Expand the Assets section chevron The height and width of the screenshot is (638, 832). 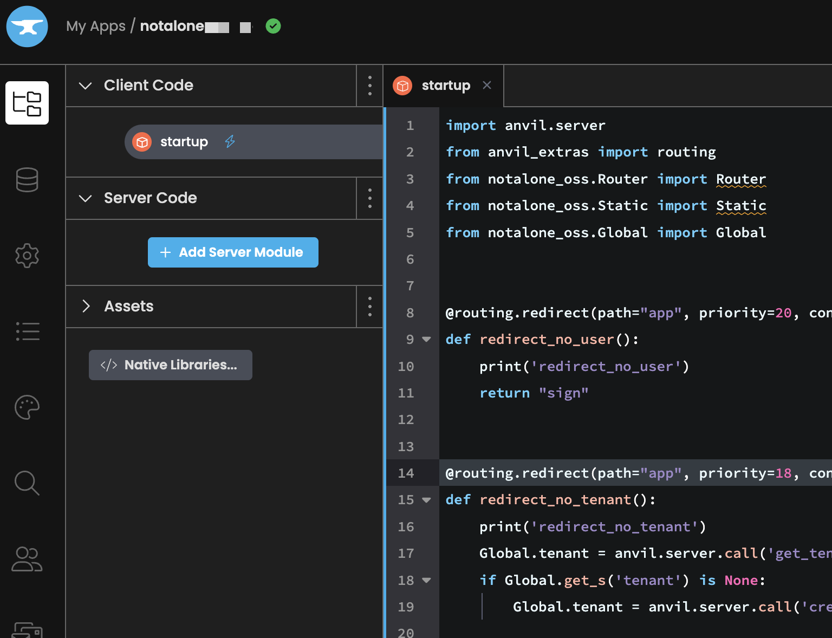pos(86,306)
